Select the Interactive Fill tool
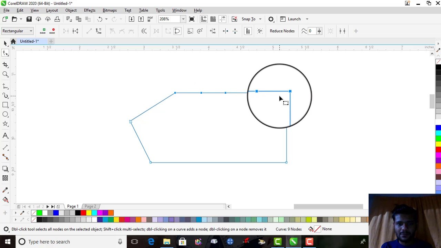Screen dimensions: 441x248 (x=5, y=200)
